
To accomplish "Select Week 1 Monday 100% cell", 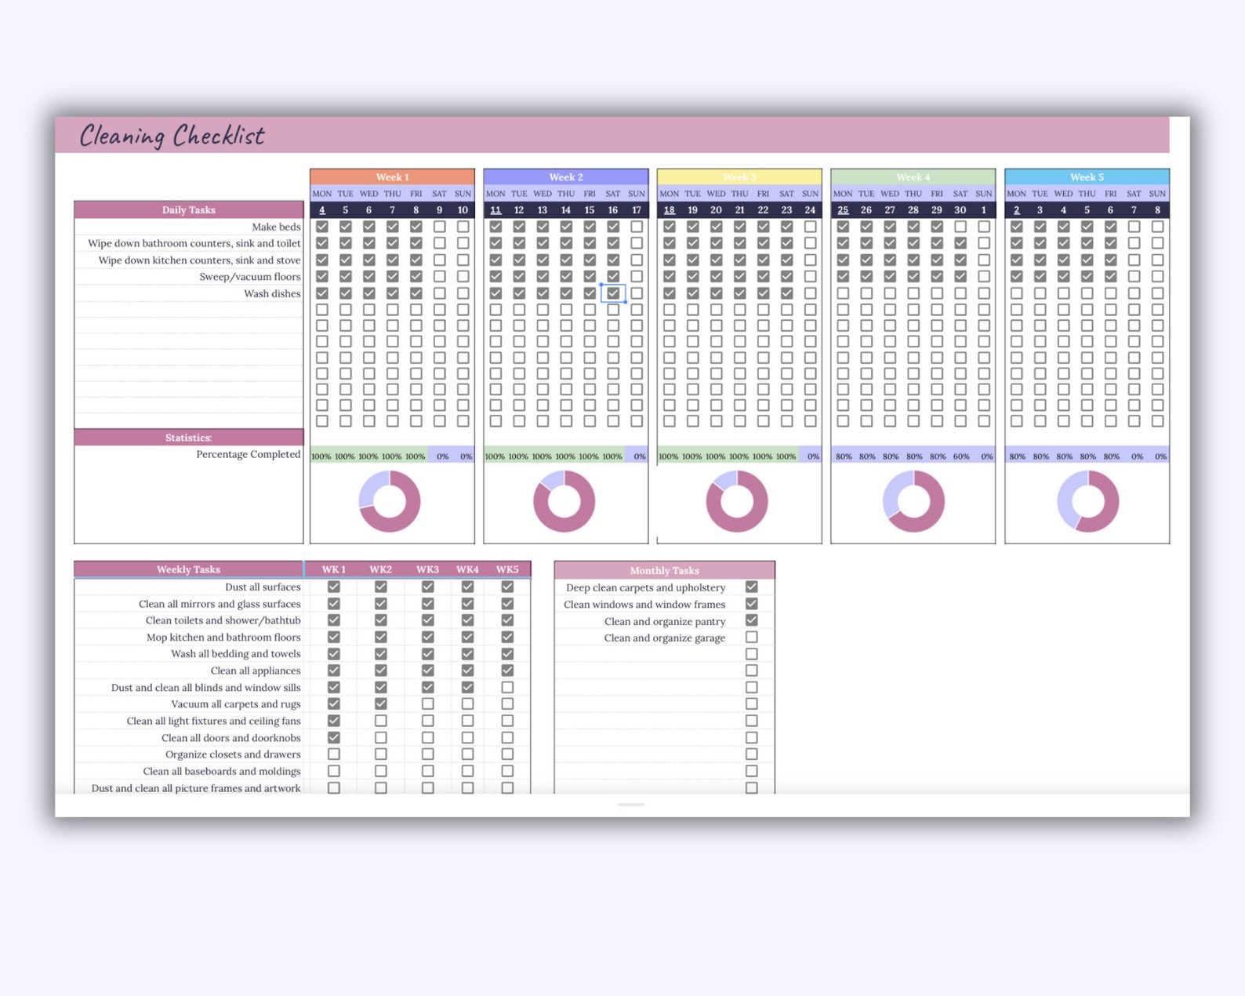I will click(321, 456).
